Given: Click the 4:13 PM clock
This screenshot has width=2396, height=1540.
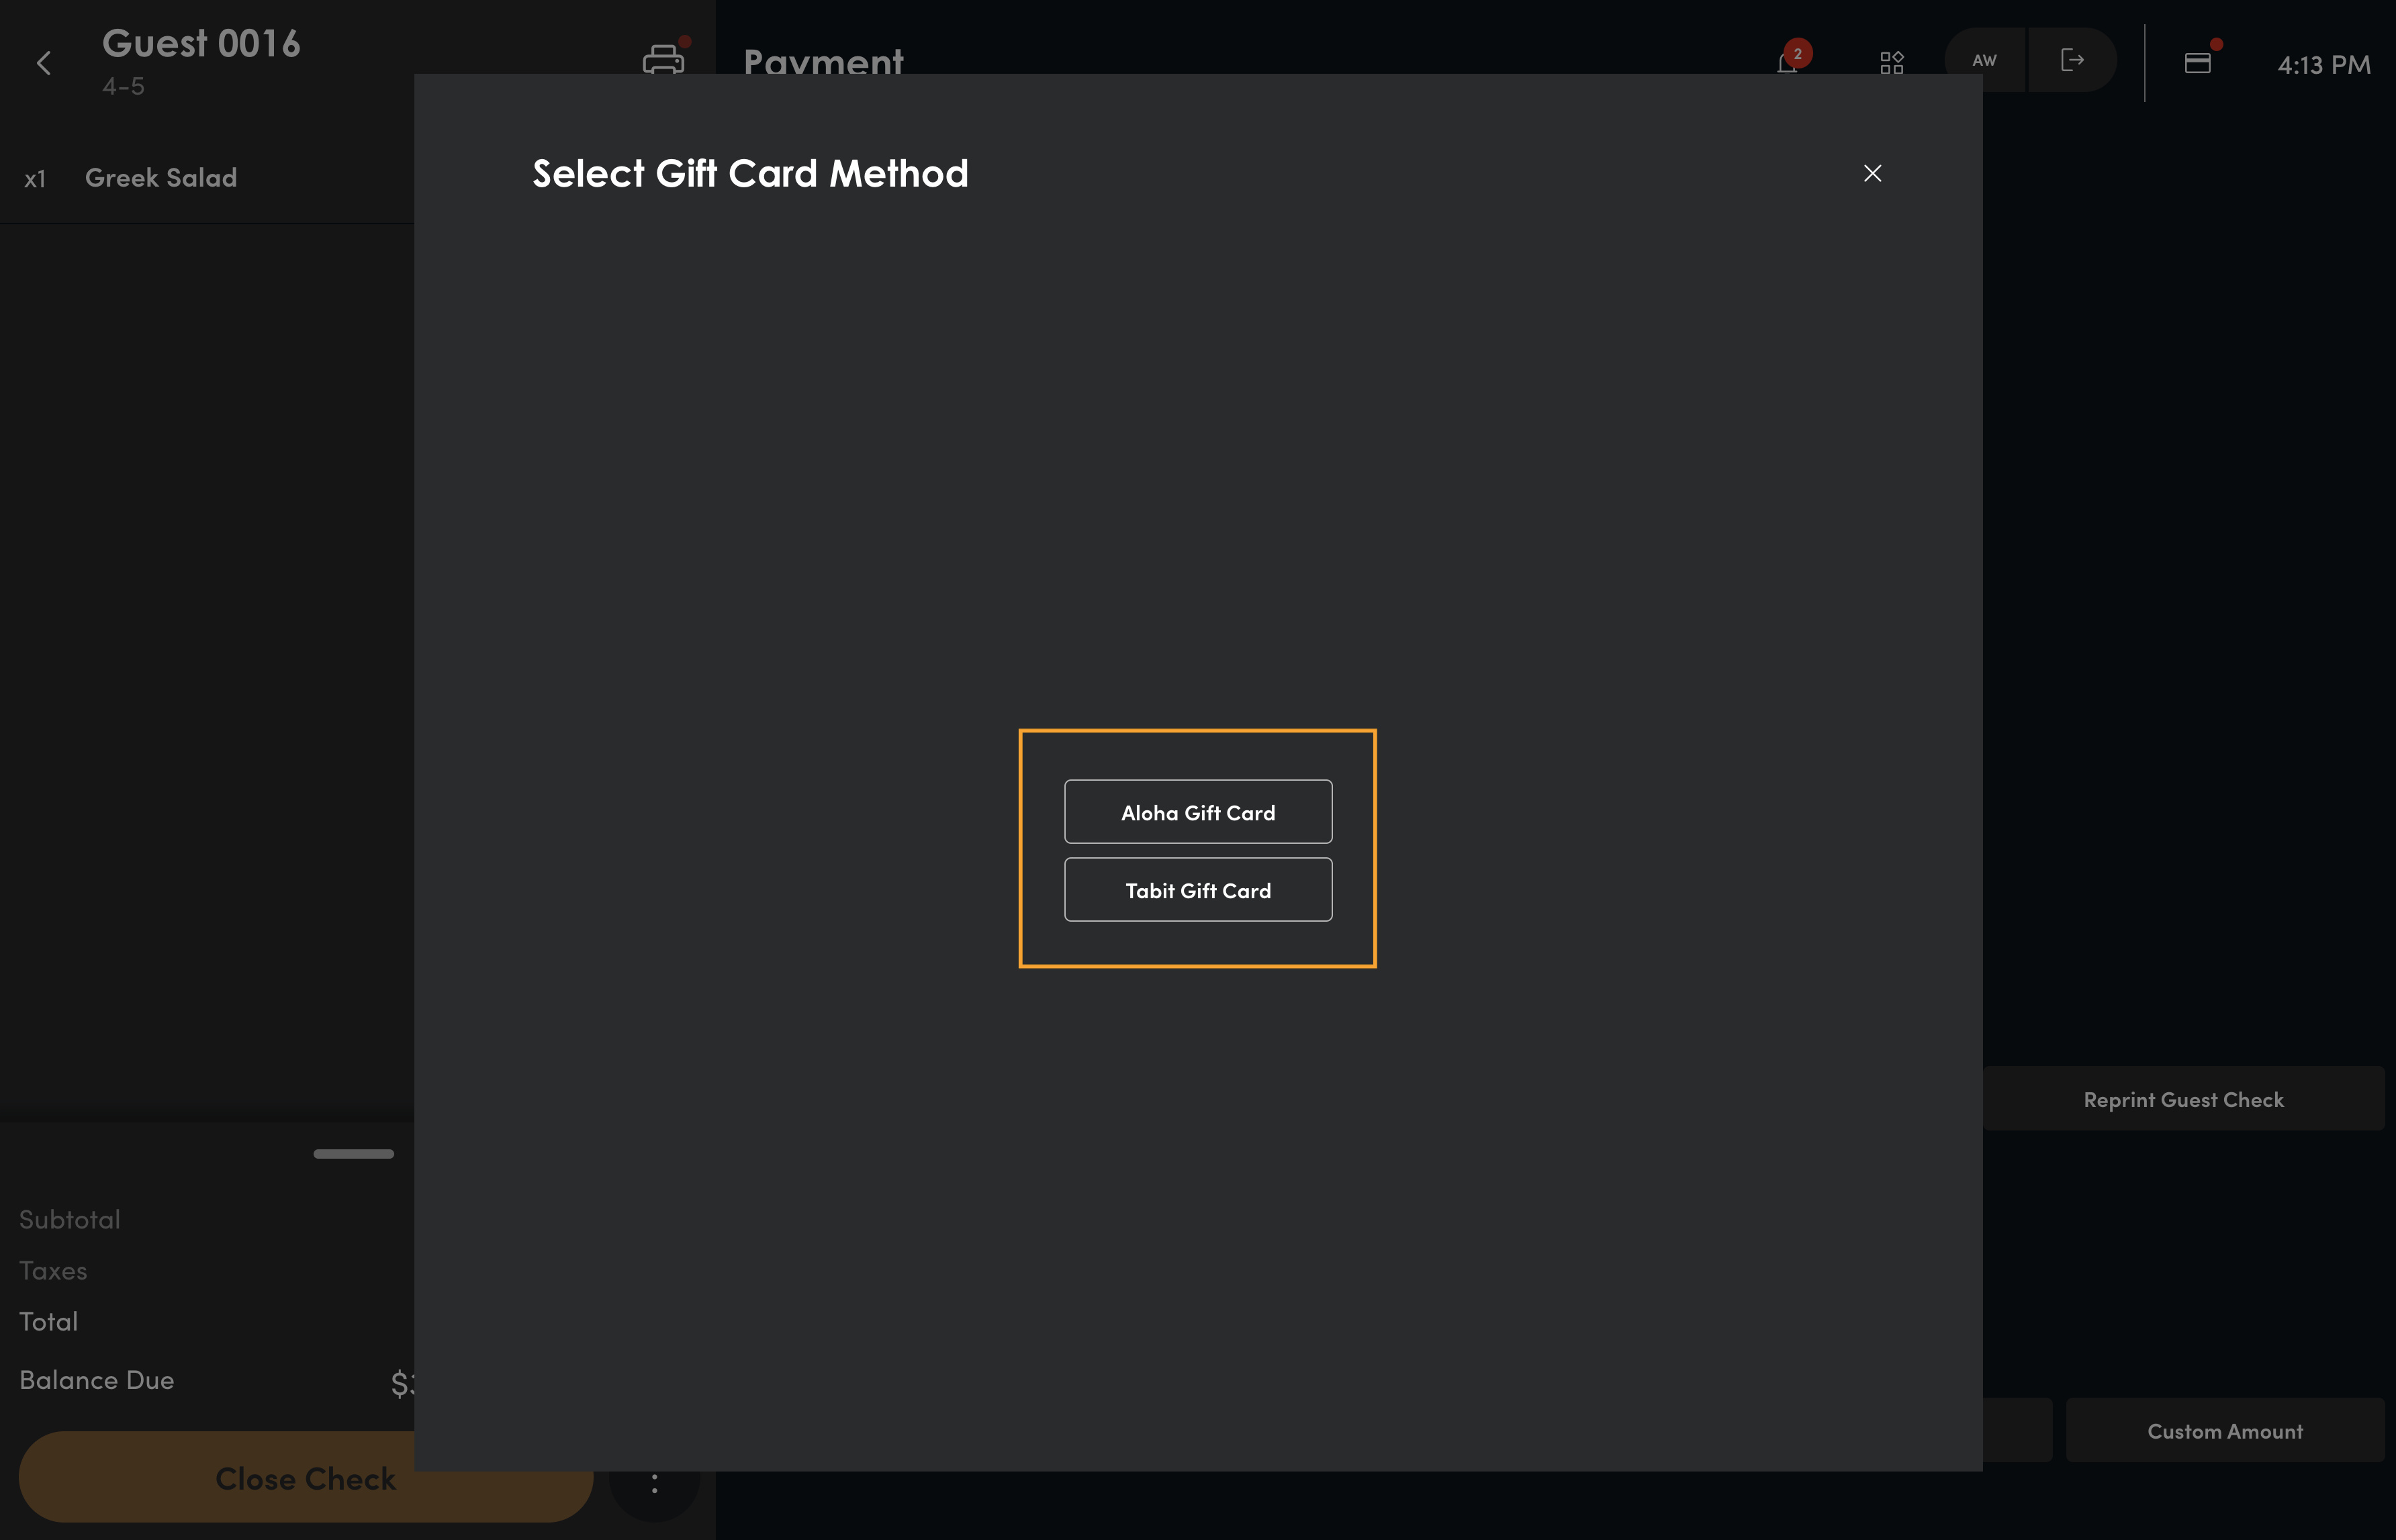Looking at the screenshot, I should point(2324,65).
